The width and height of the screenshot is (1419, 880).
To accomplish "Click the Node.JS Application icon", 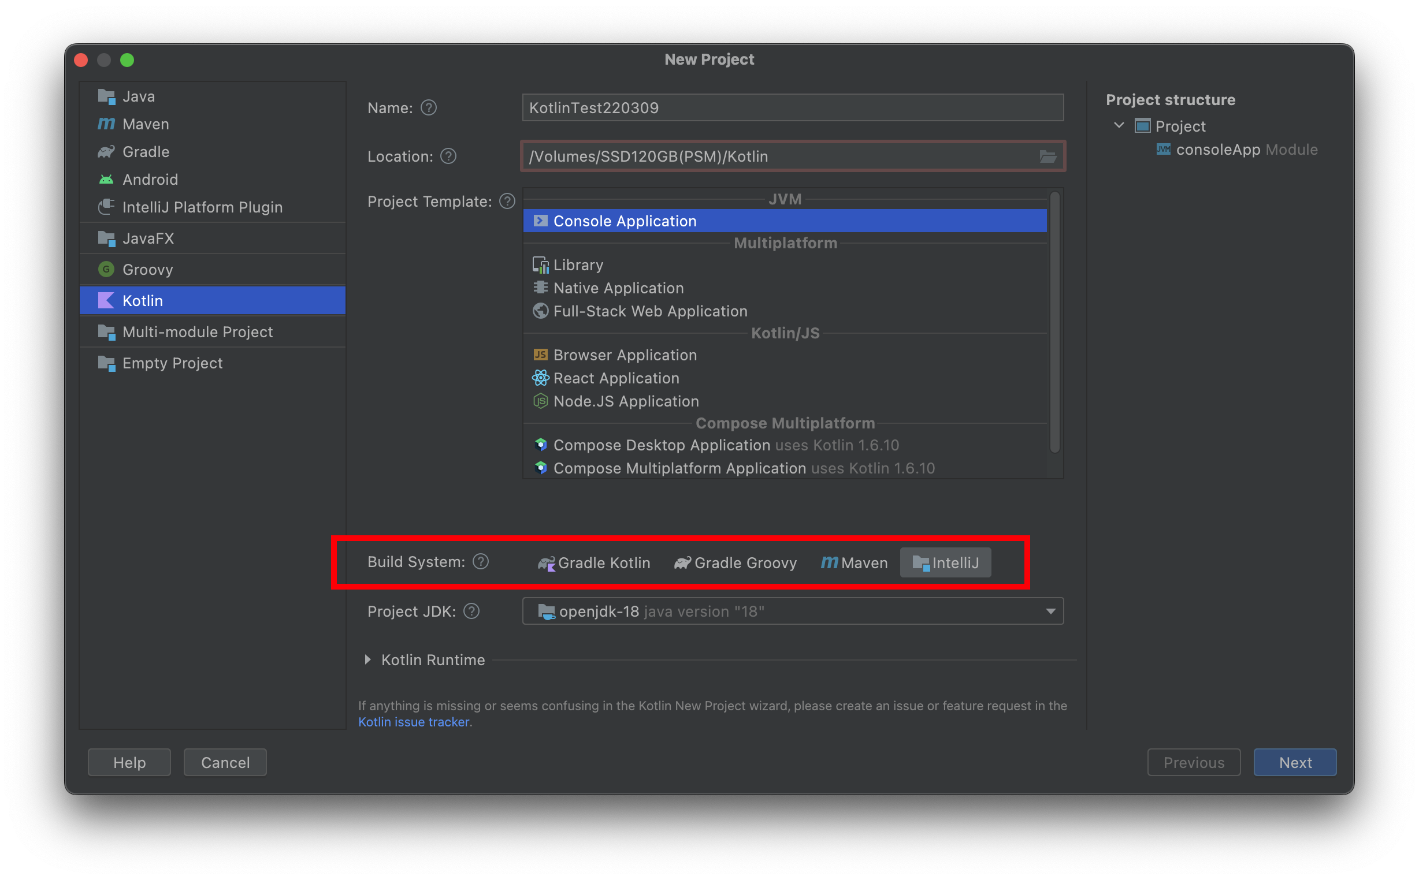I will click(540, 401).
